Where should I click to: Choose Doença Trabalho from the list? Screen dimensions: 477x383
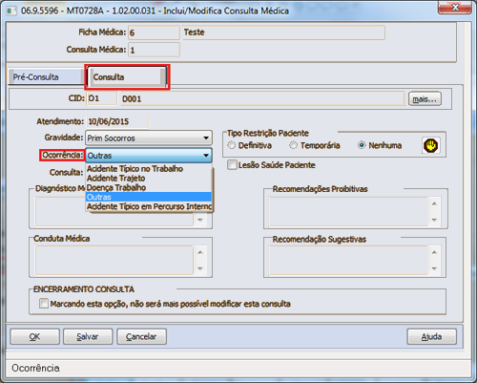pyautogui.click(x=149, y=187)
